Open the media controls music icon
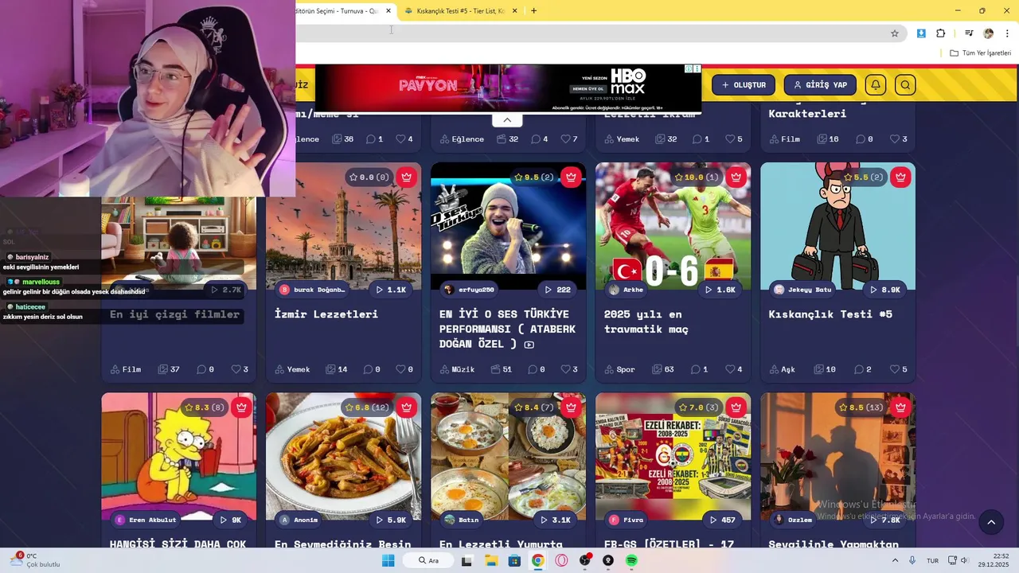This screenshot has width=1019, height=573. [x=969, y=33]
